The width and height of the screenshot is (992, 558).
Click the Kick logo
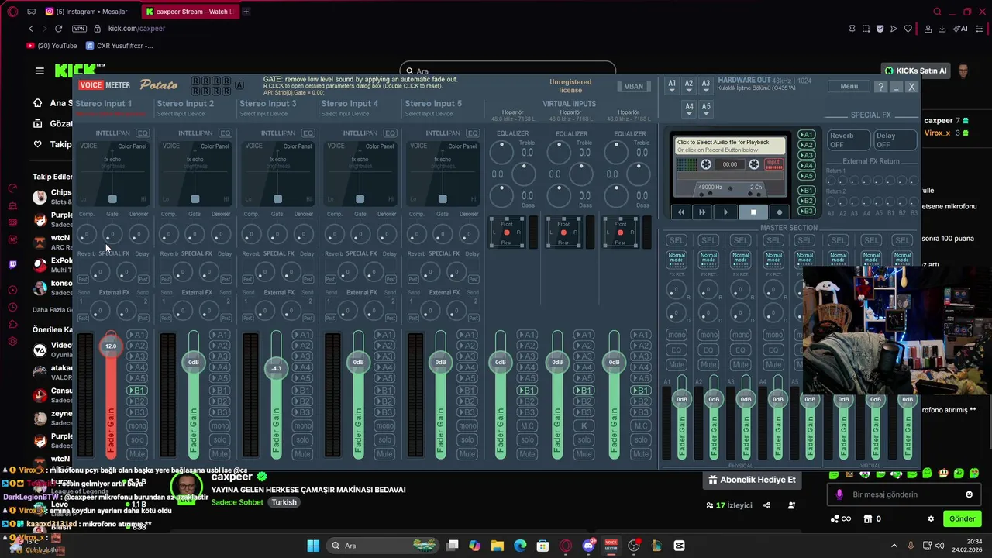[75, 71]
